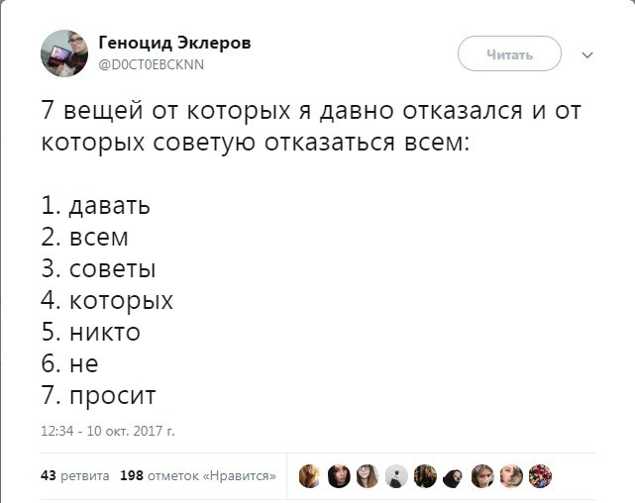
Task: Click the @D0CT0EBCKNN handle
Action: [x=152, y=62]
